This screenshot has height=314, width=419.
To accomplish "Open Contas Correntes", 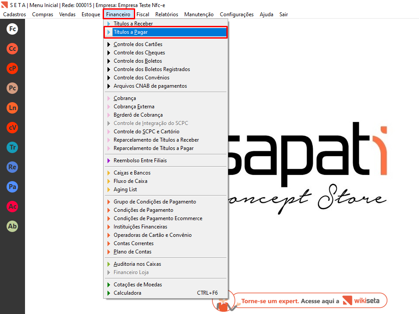I will coord(166,243).
